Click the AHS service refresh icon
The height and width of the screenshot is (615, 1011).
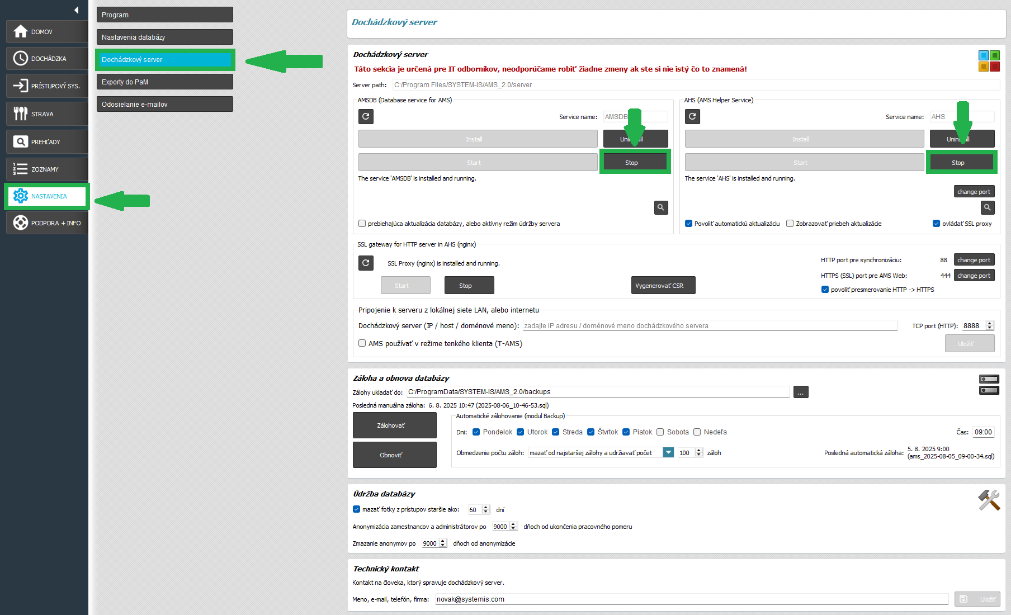point(692,116)
